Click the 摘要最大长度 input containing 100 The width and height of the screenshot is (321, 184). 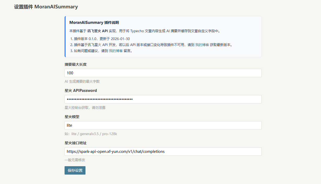click(163, 73)
